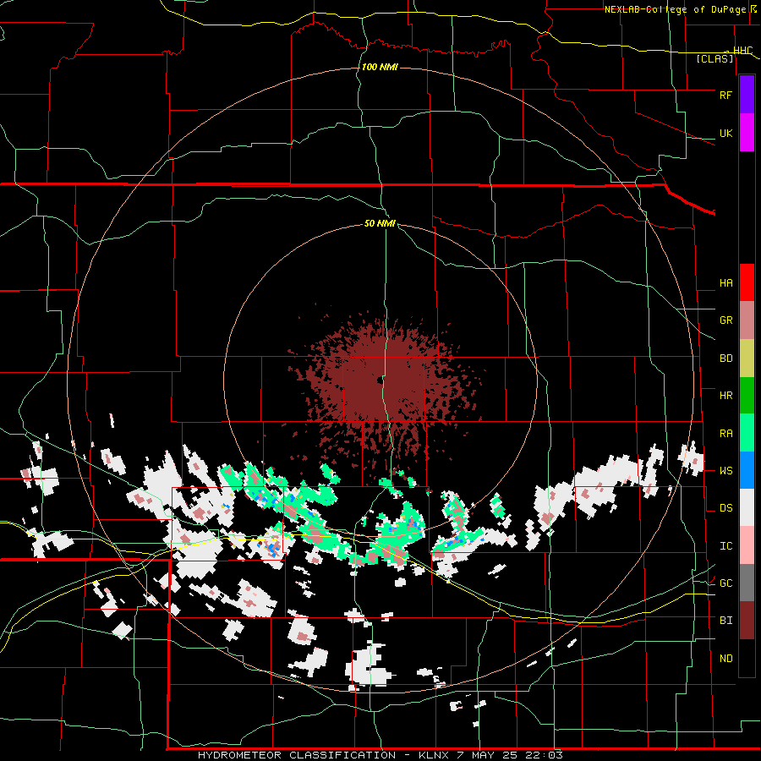Click the radar site center black dot

click(x=380, y=381)
